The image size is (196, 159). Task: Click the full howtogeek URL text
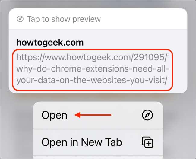pyautogui.click(x=93, y=69)
